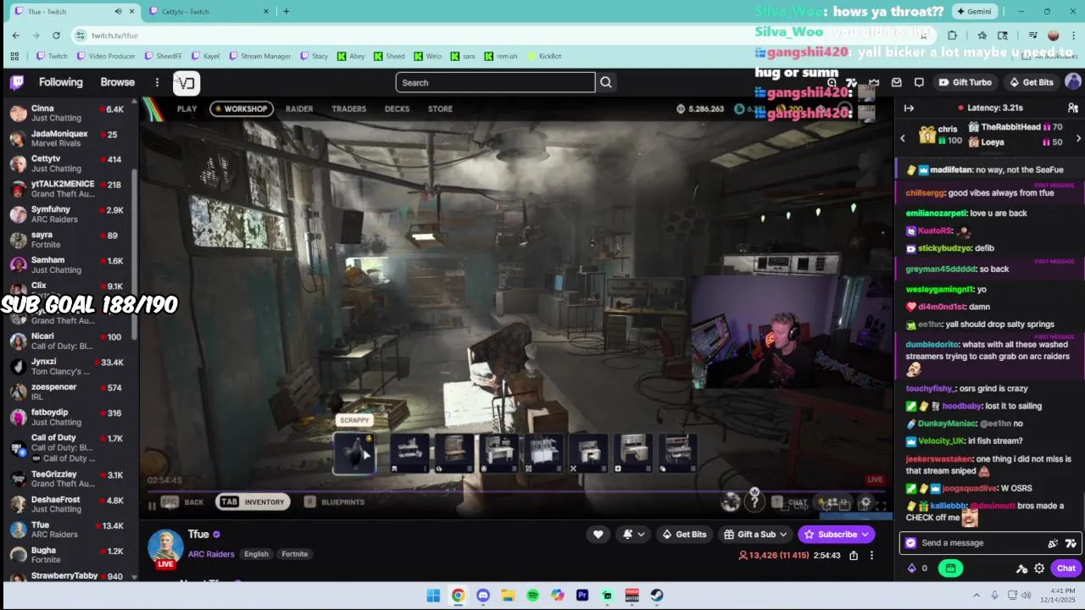Click the heart follow icon

598,534
